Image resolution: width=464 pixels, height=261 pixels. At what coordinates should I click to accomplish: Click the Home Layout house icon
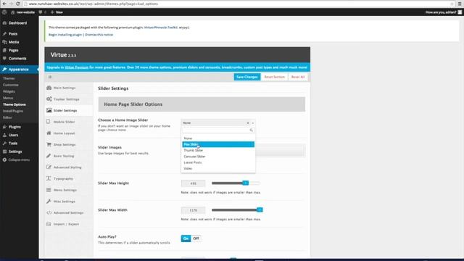pyautogui.click(x=49, y=133)
